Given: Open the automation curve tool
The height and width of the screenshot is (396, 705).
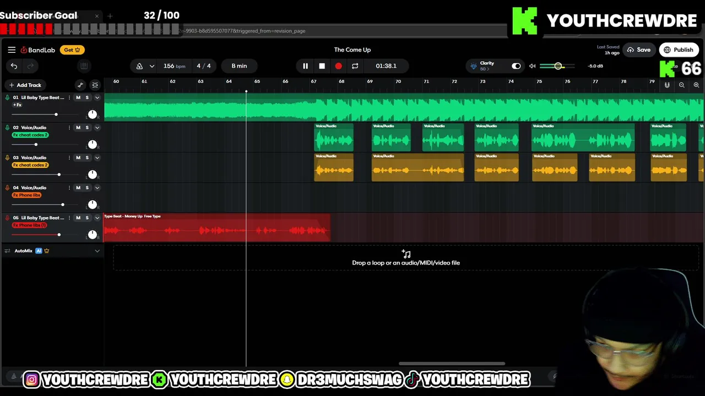Looking at the screenshot, I should coord(80,85).
